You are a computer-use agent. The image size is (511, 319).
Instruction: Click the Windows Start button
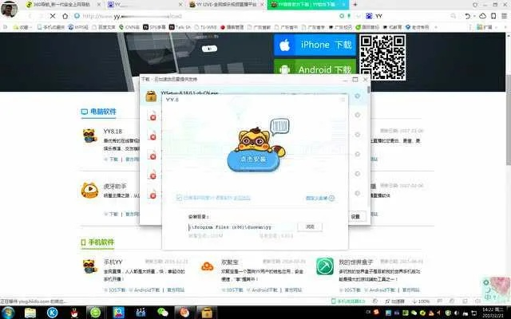click(x=8, y=313)
